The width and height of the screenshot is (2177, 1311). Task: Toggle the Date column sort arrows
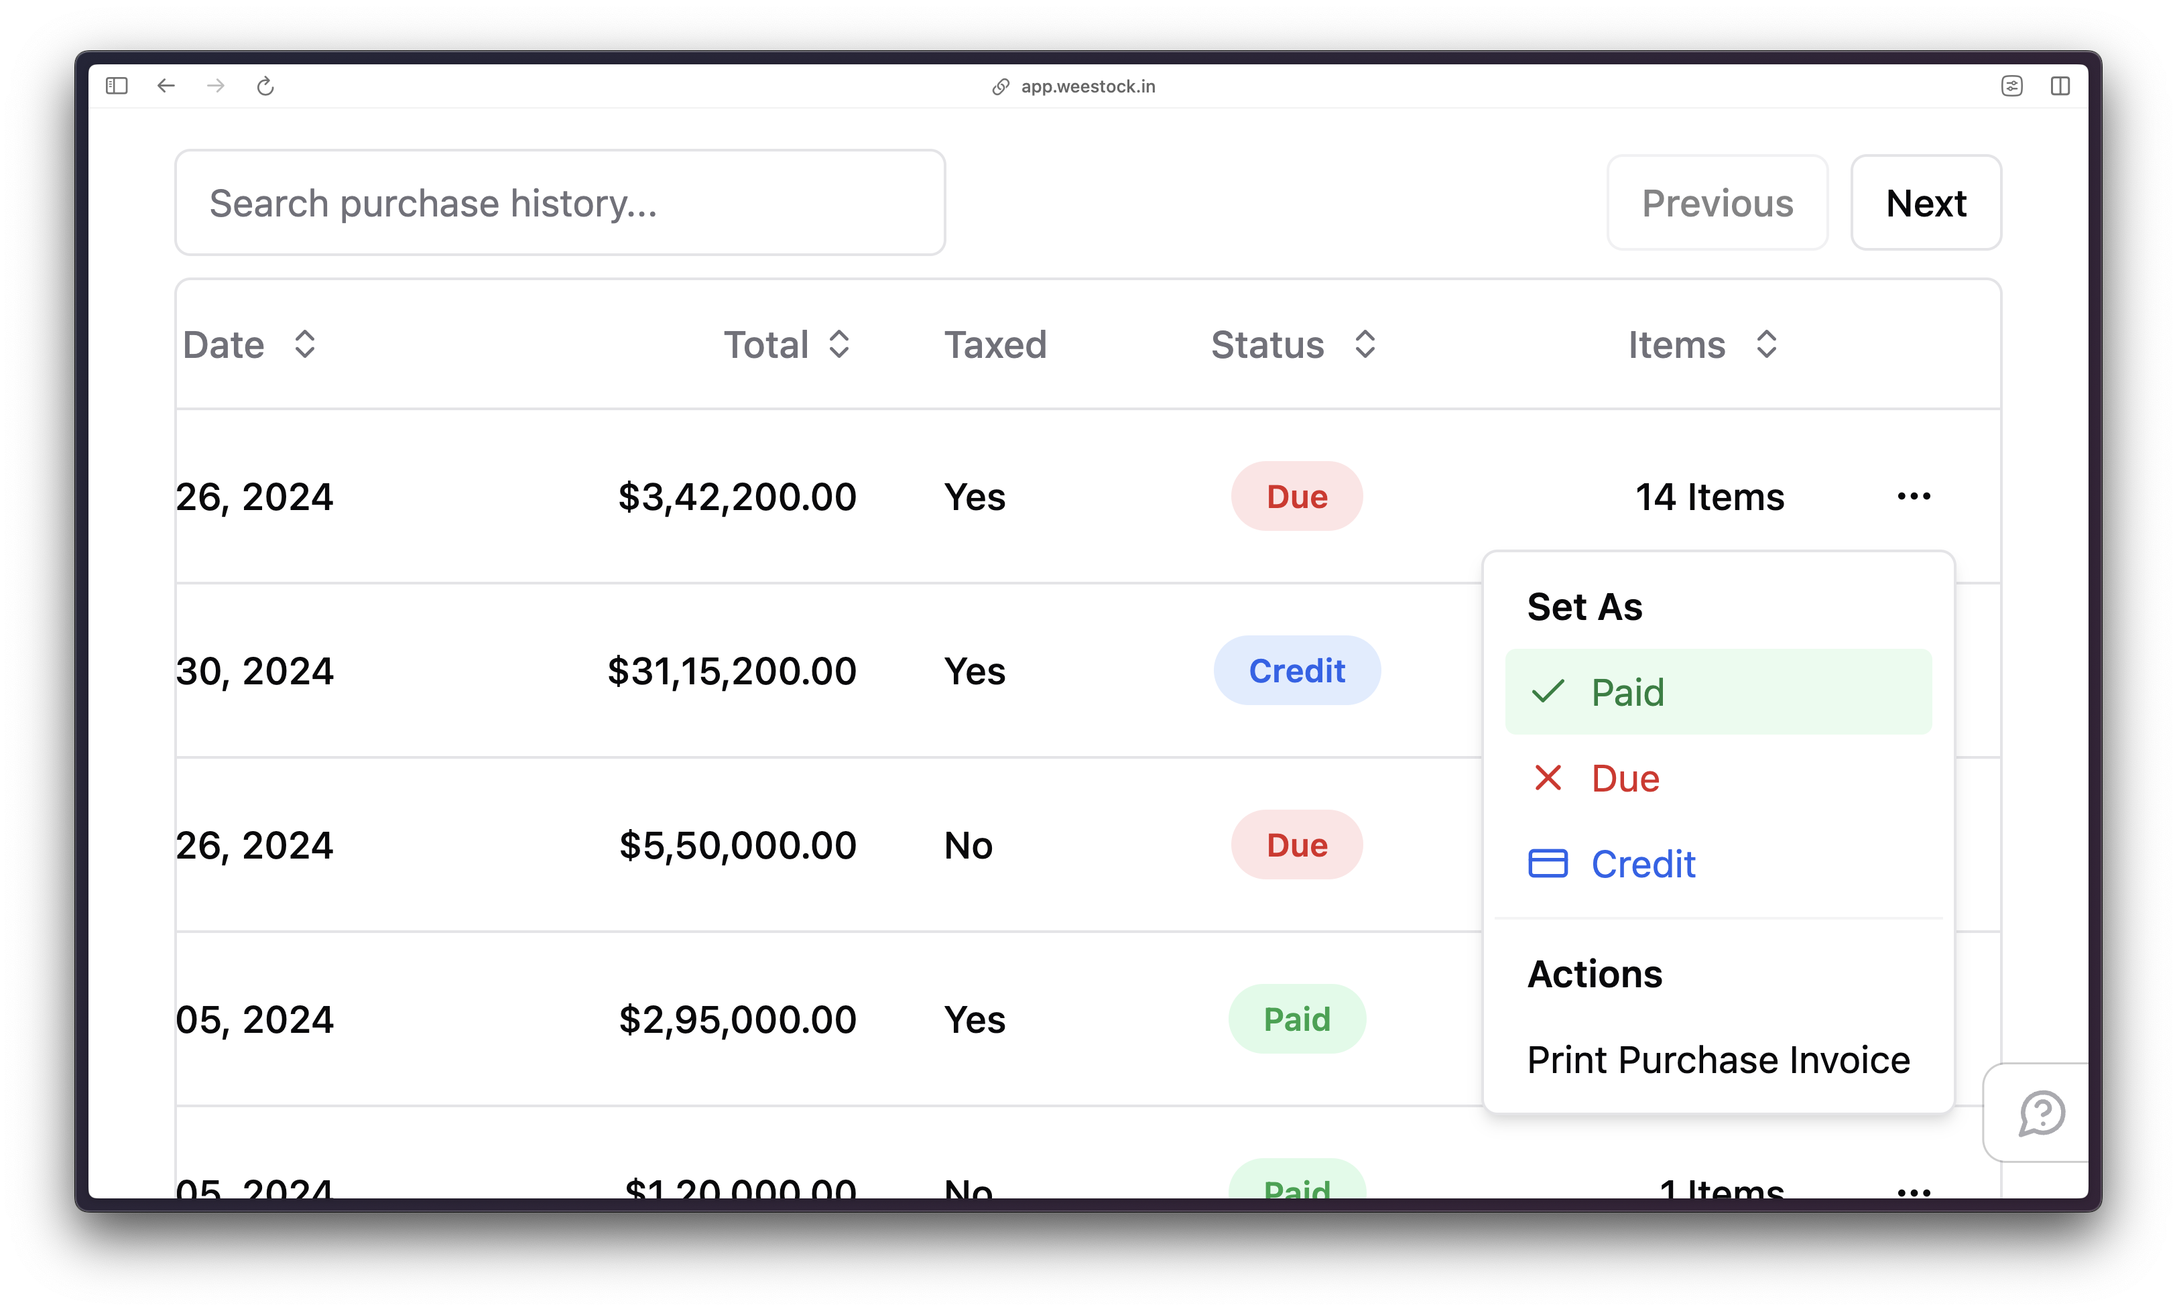(305, 345)
